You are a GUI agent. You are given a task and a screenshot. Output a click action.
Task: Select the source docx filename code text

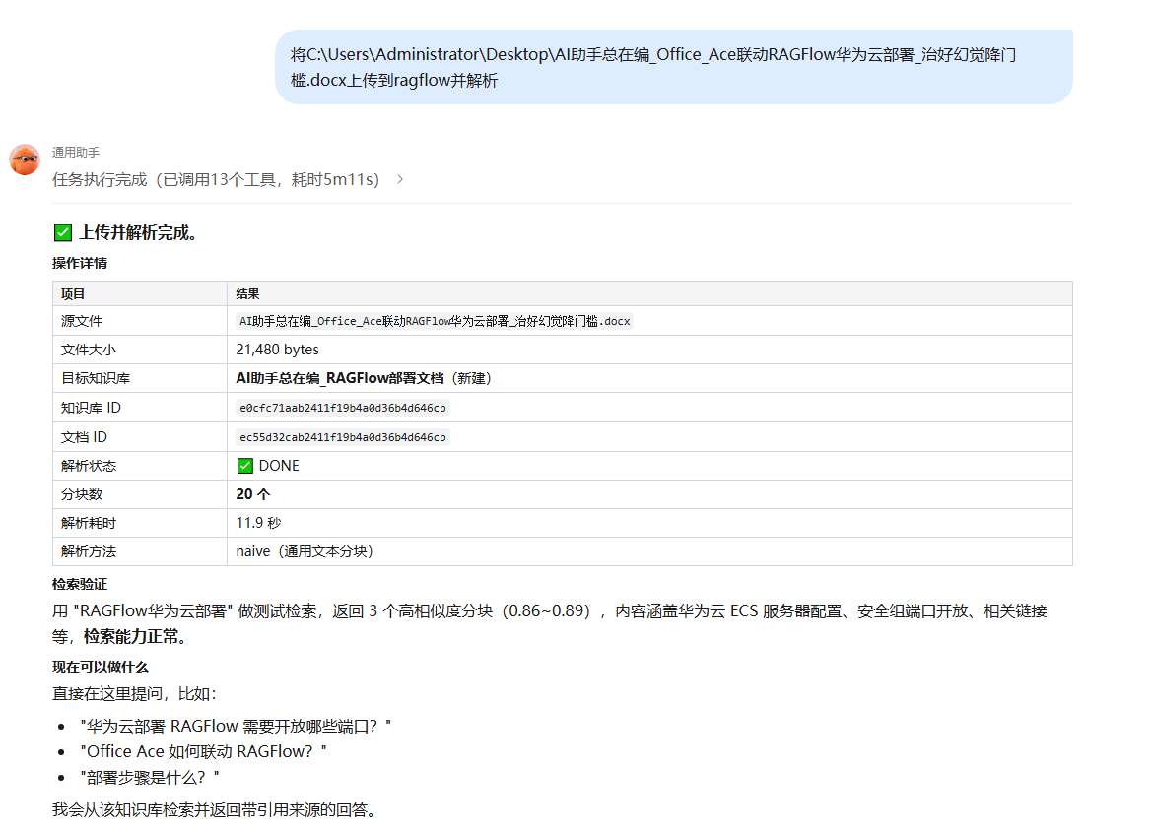coord(435,321)
